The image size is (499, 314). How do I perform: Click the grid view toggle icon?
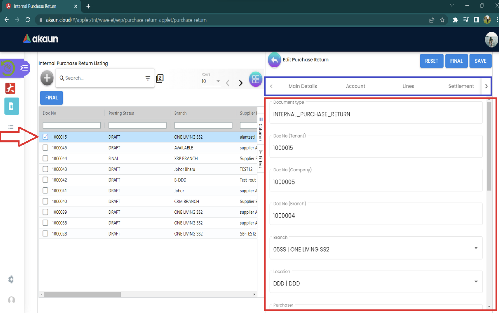[x=255, y=79]
